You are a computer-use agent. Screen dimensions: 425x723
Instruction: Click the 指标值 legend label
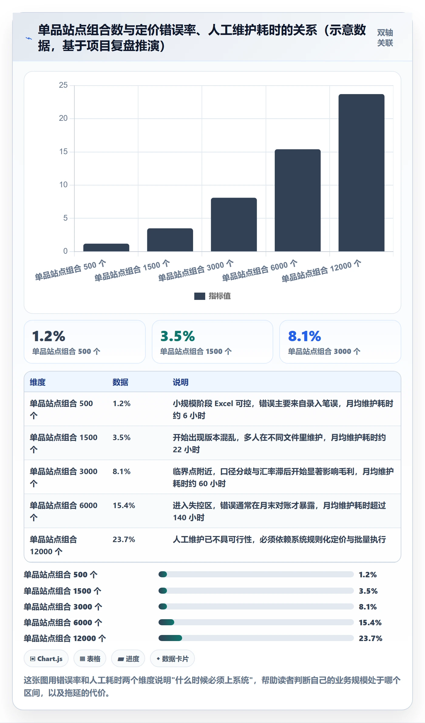pyautogui.click(x=220, y=296)
